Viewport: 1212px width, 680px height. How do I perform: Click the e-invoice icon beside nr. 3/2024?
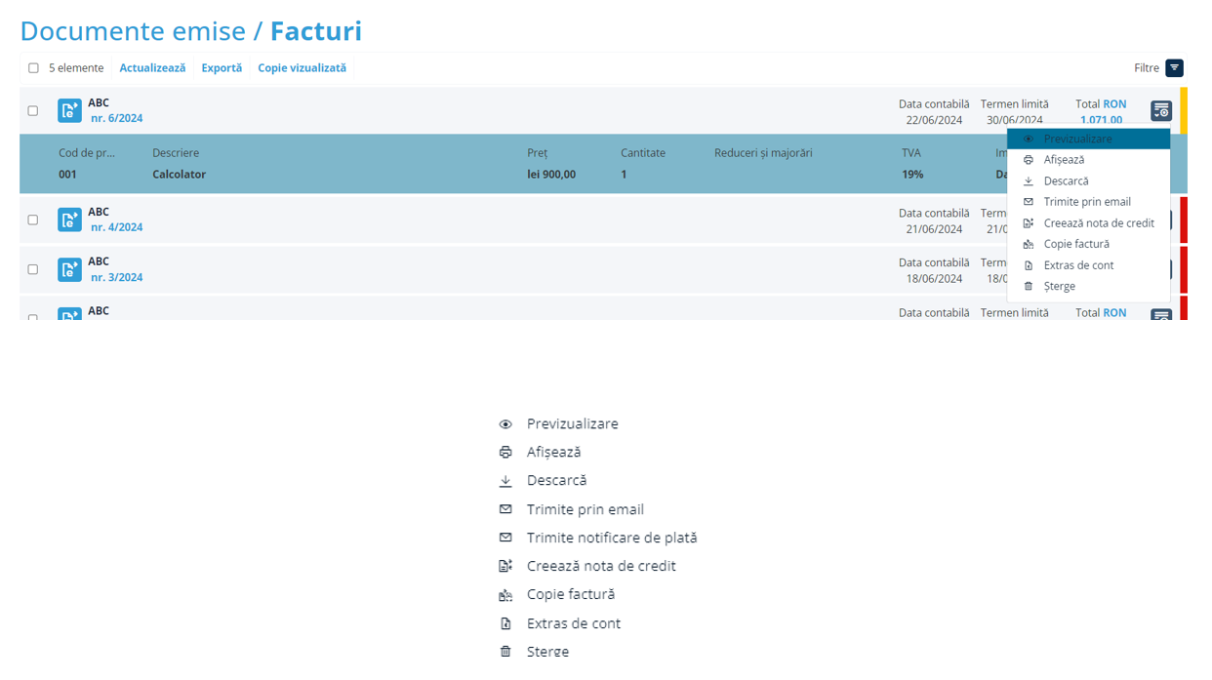point(69,269)
